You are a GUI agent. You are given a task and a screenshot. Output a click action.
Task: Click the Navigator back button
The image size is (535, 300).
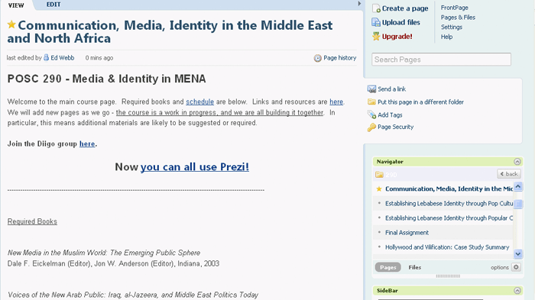pos(509,174)
